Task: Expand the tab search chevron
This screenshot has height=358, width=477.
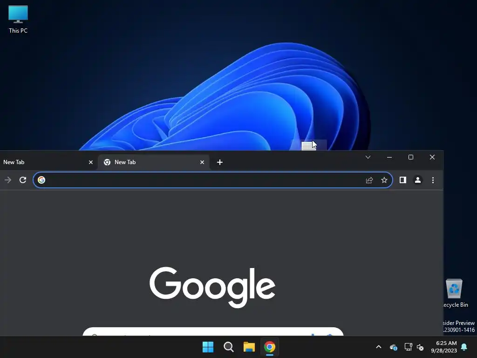Action: pyautogui.click(x=368, y=157)
